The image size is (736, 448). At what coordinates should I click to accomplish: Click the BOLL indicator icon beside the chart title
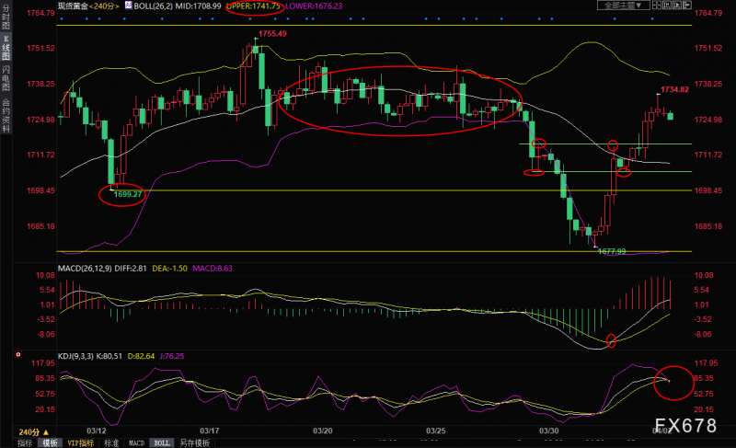(x=129, y=6)
